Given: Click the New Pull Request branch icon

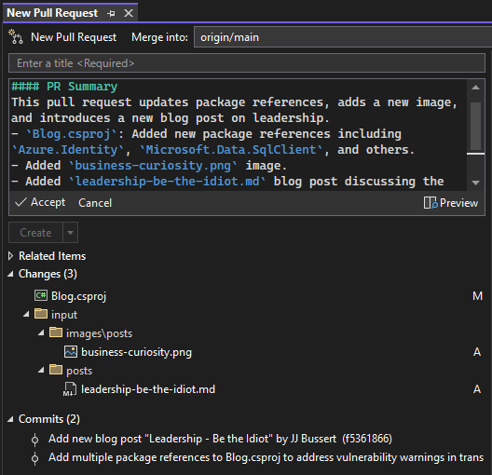Looking at the screenshot, I should point(16,36).
